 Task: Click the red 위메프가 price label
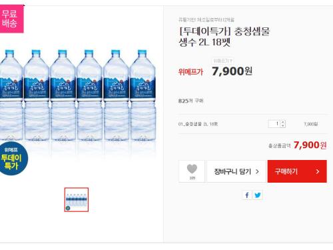pyautogui.click(x=190, y=72)
